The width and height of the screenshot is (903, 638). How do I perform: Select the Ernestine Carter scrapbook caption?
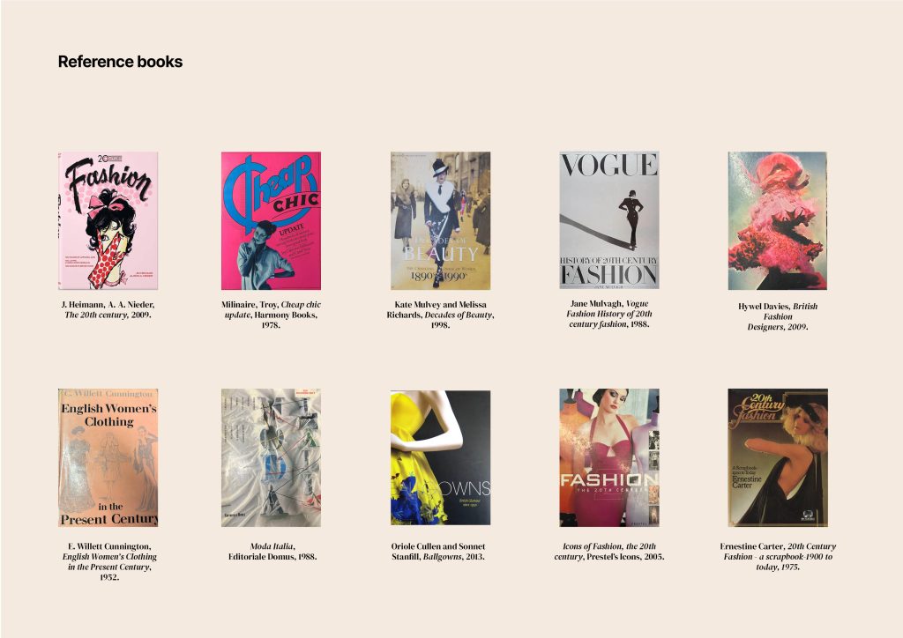pos(778,556)
